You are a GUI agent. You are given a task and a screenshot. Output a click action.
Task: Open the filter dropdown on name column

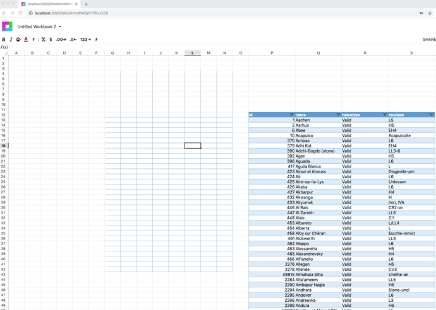click(x=338, y=115)
